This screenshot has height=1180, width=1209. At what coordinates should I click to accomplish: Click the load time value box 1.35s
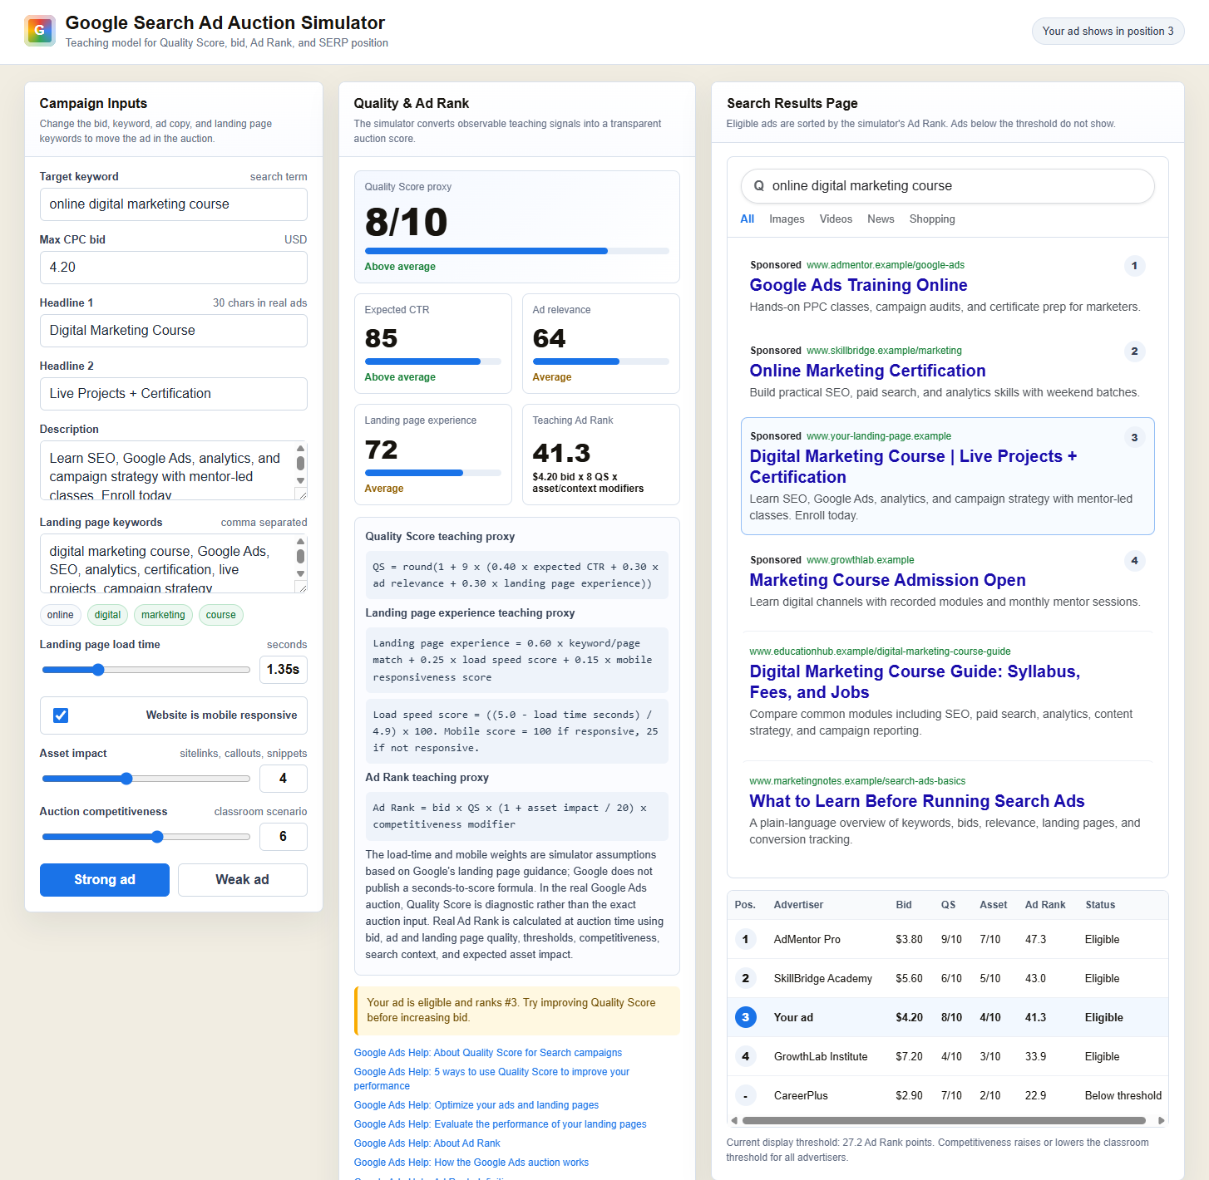coord(283,670)
